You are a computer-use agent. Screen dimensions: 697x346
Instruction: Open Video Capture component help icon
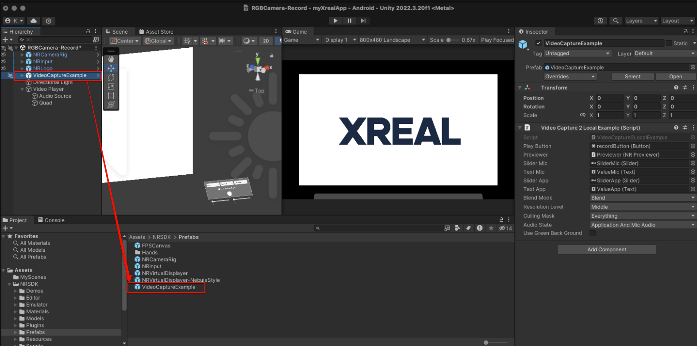point(676,127)
